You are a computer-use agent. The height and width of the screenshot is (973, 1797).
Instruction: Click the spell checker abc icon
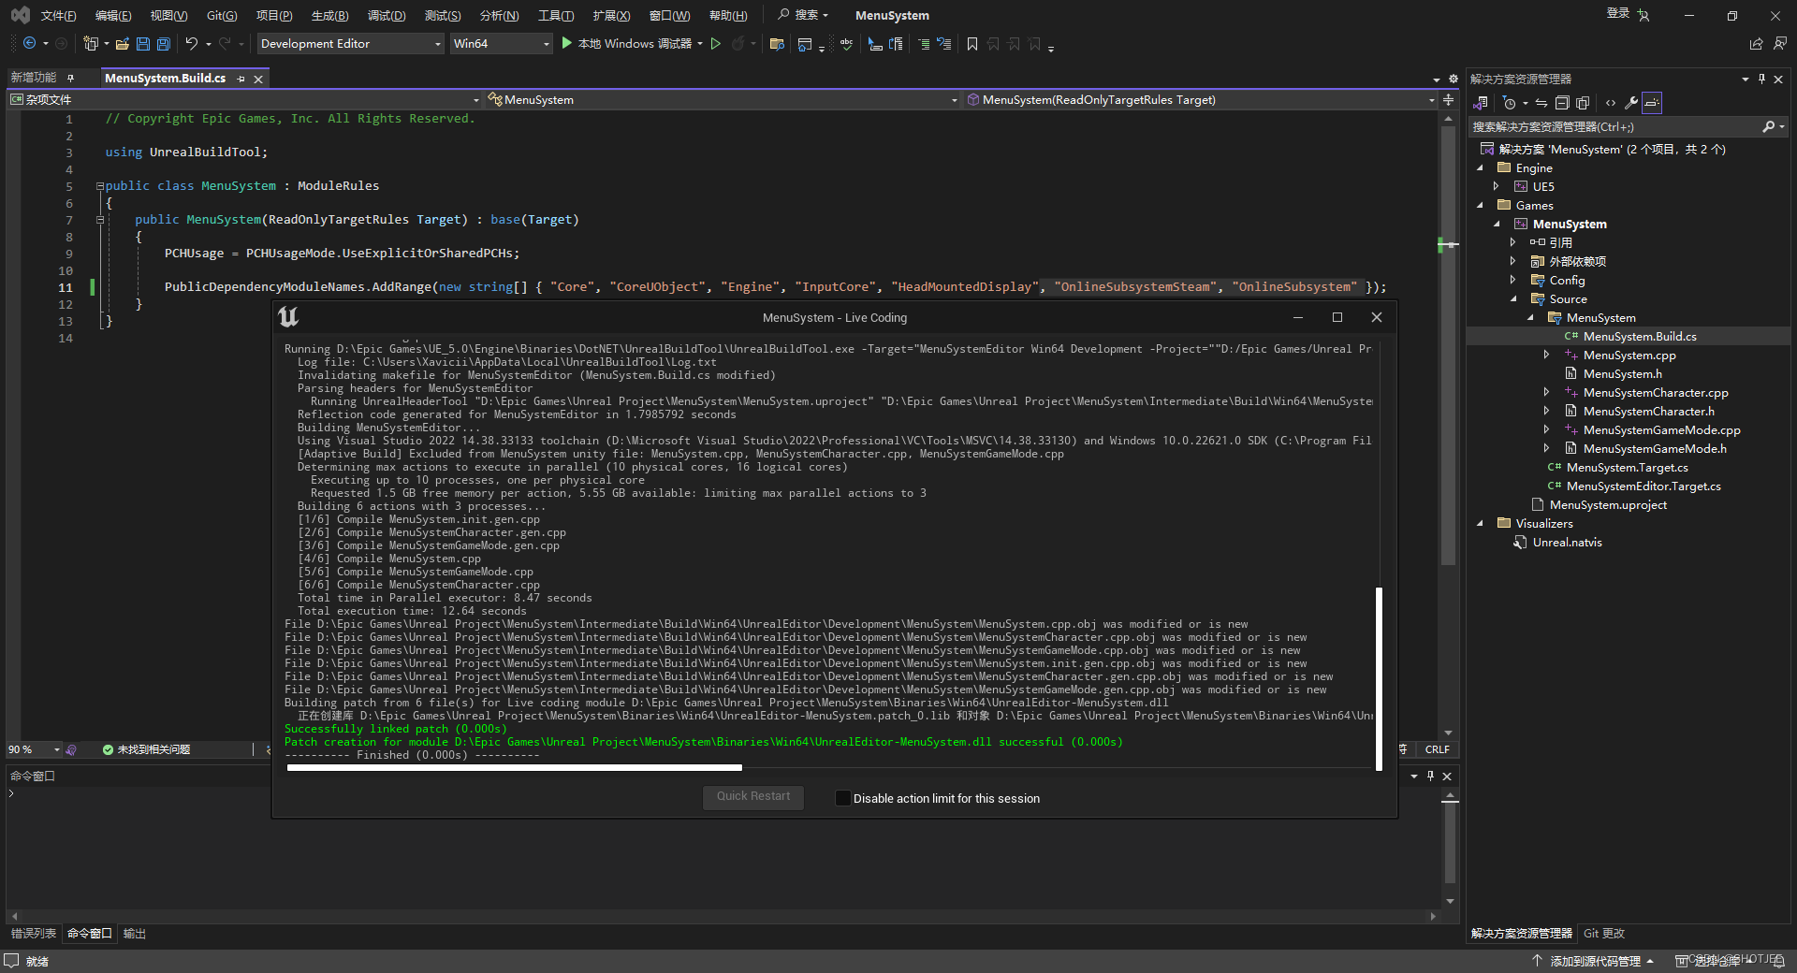click(x=846, y=44)
